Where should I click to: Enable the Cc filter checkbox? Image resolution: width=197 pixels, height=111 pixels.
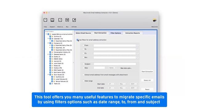[x=83, y=53]
